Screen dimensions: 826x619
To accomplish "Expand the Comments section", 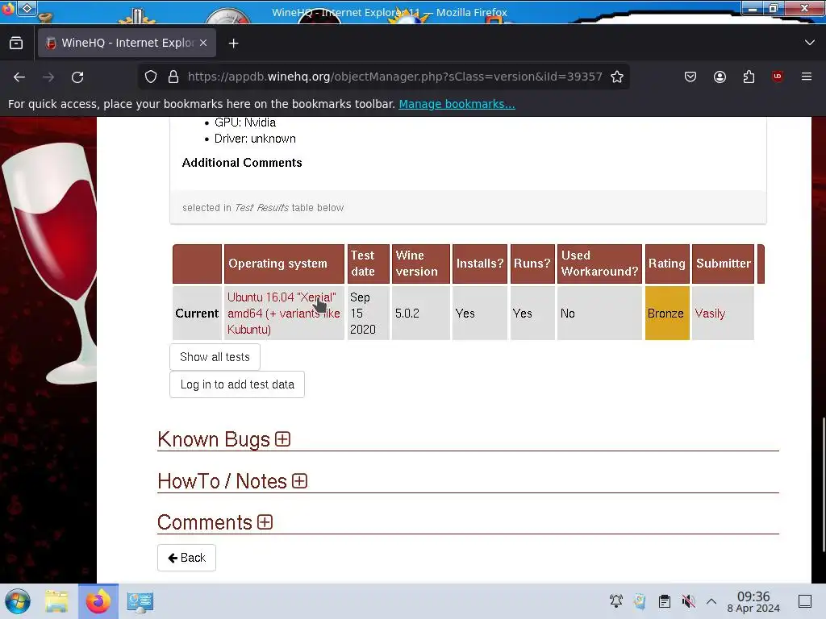I will click(x=265, y=522).
